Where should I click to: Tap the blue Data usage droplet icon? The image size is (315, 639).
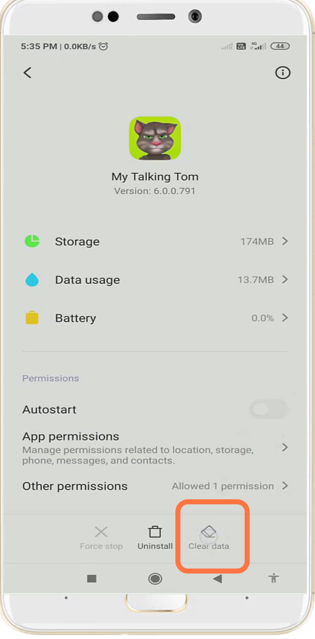[32, 280]
